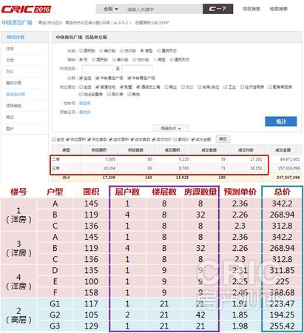Viewport: 304px width, 333px height.
Task: Select 总价段 radio in first axis row
Action: (122, 50)
